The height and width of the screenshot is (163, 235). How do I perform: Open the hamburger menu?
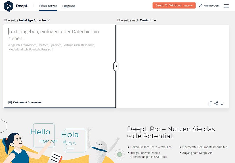tap(226, 6)
